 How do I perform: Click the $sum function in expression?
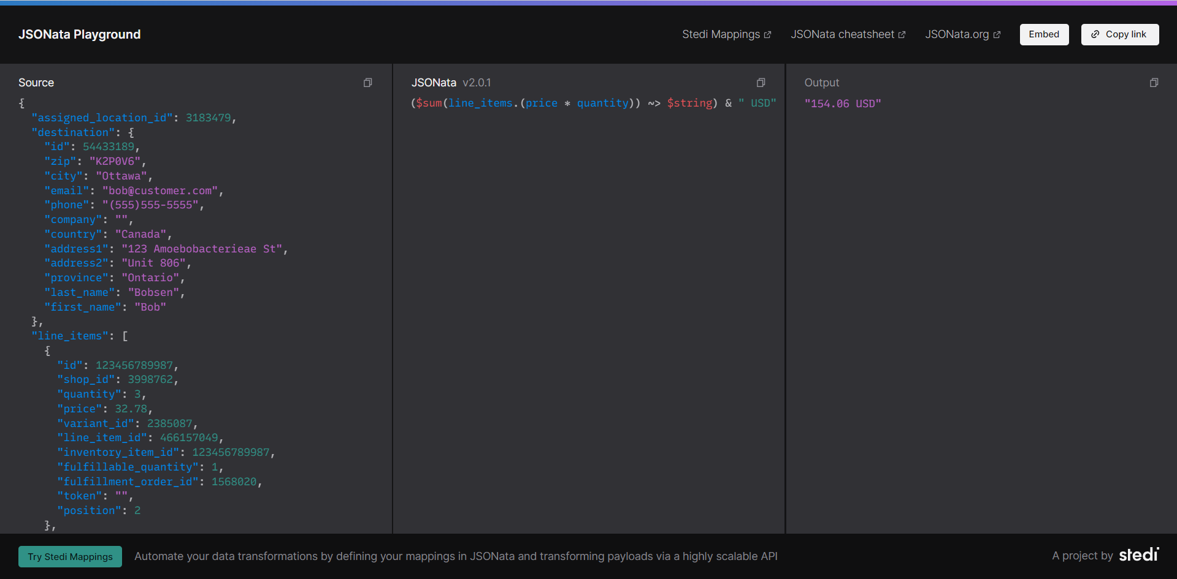[429, 103]
